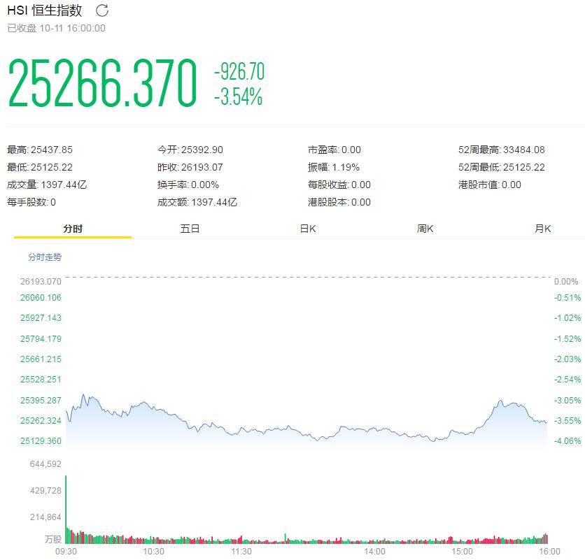Click the large 25266.370 index price
Viewport: 585px width, 560px height.
click(103, 84)
